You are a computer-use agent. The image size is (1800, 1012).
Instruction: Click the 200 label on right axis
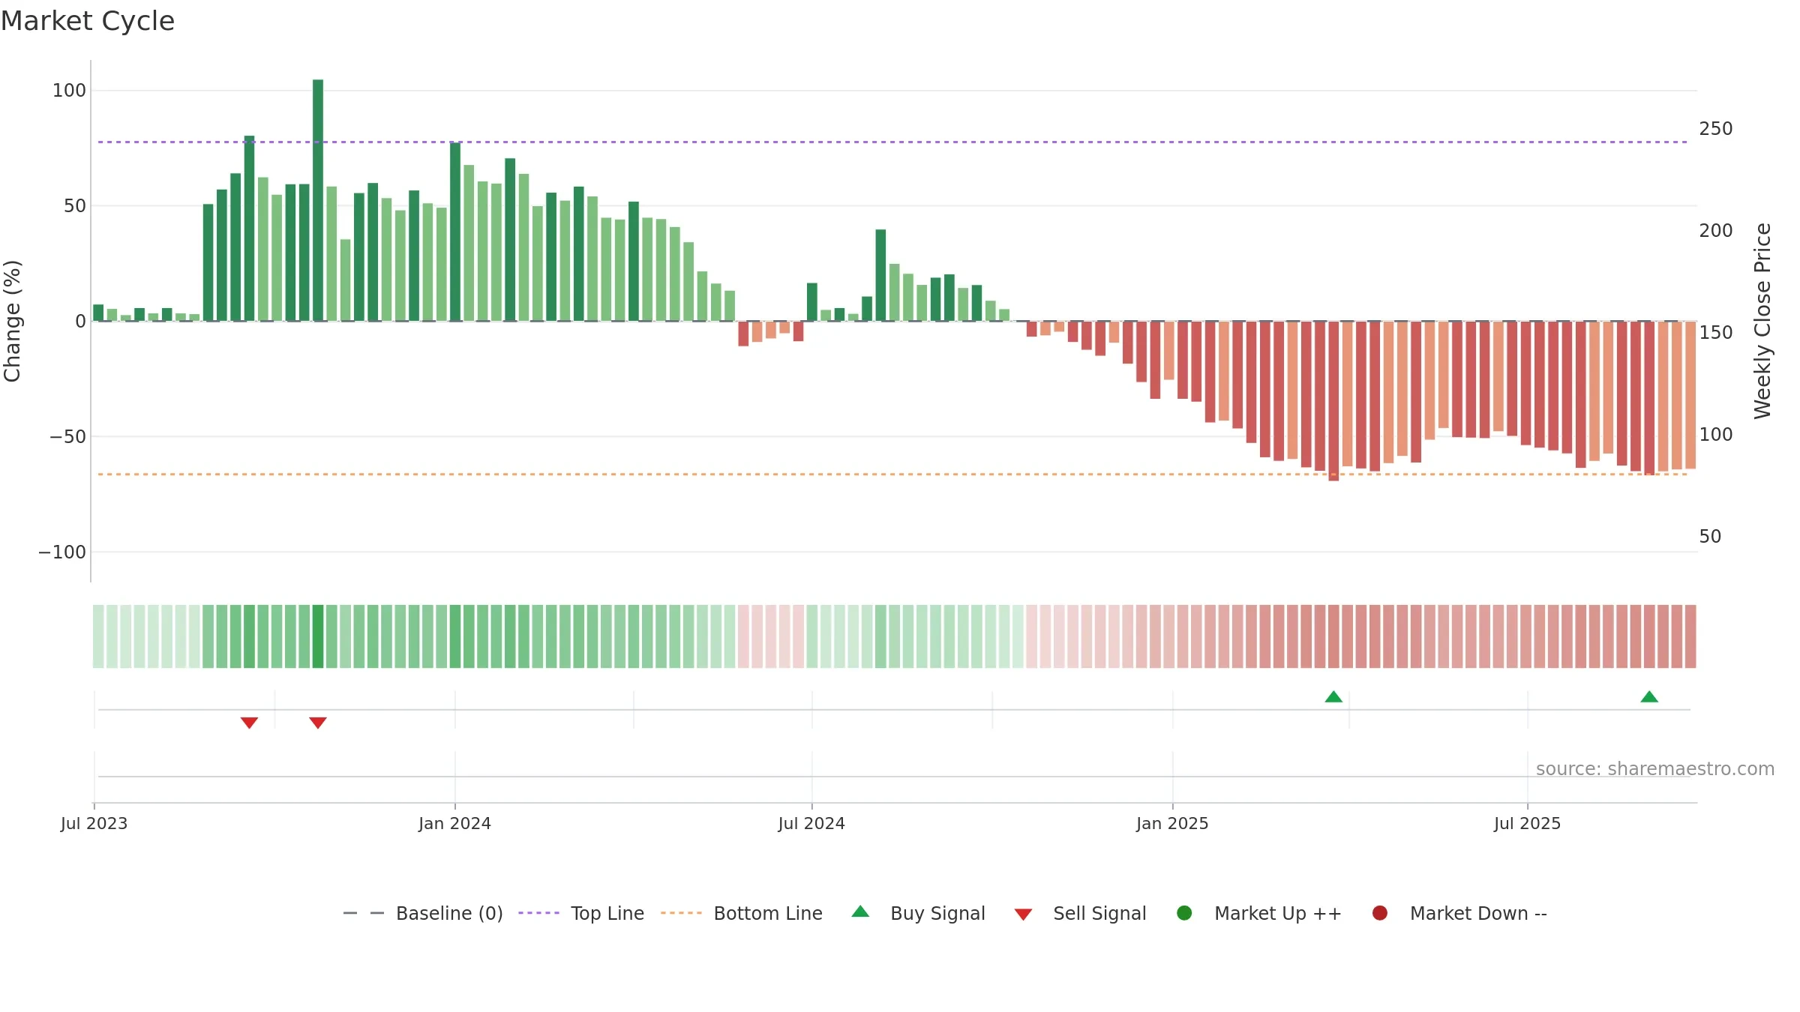tap(1716, 231)
